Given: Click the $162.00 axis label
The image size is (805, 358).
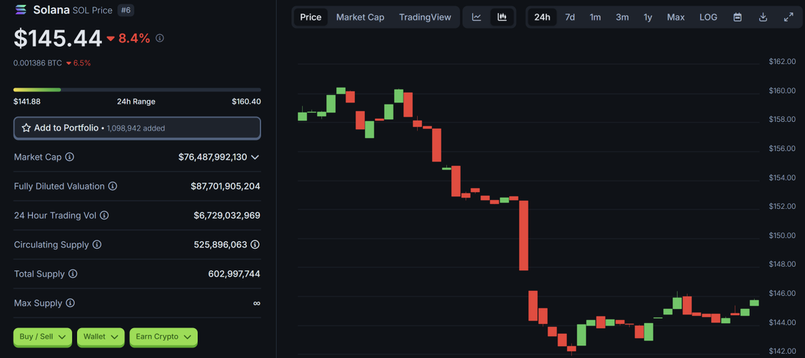Looking at the screenshot, I should pyautogui.click(x=782, y=62).
